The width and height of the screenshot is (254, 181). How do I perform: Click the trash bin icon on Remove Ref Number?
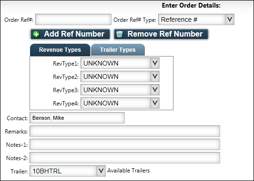[120, 34]
